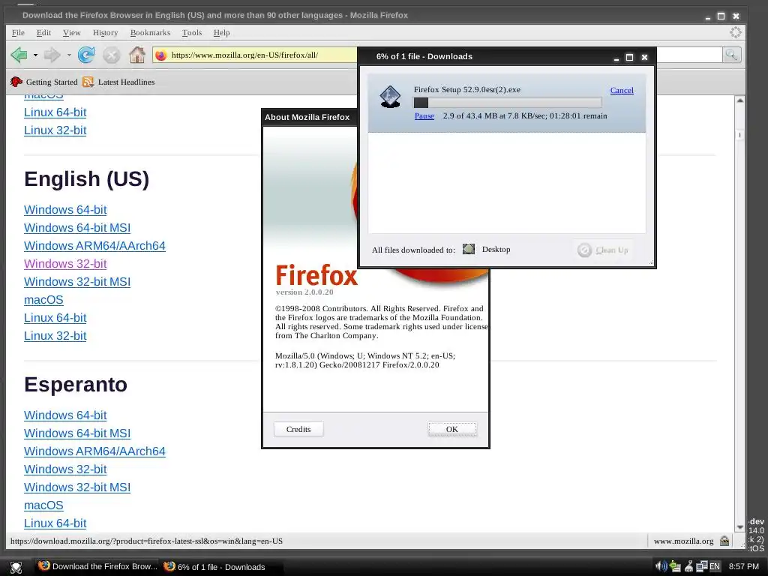Viewport: 768px width, 576px height.
Task: Open the View menu
Action: pyautogui.click(x=71, y=32)
